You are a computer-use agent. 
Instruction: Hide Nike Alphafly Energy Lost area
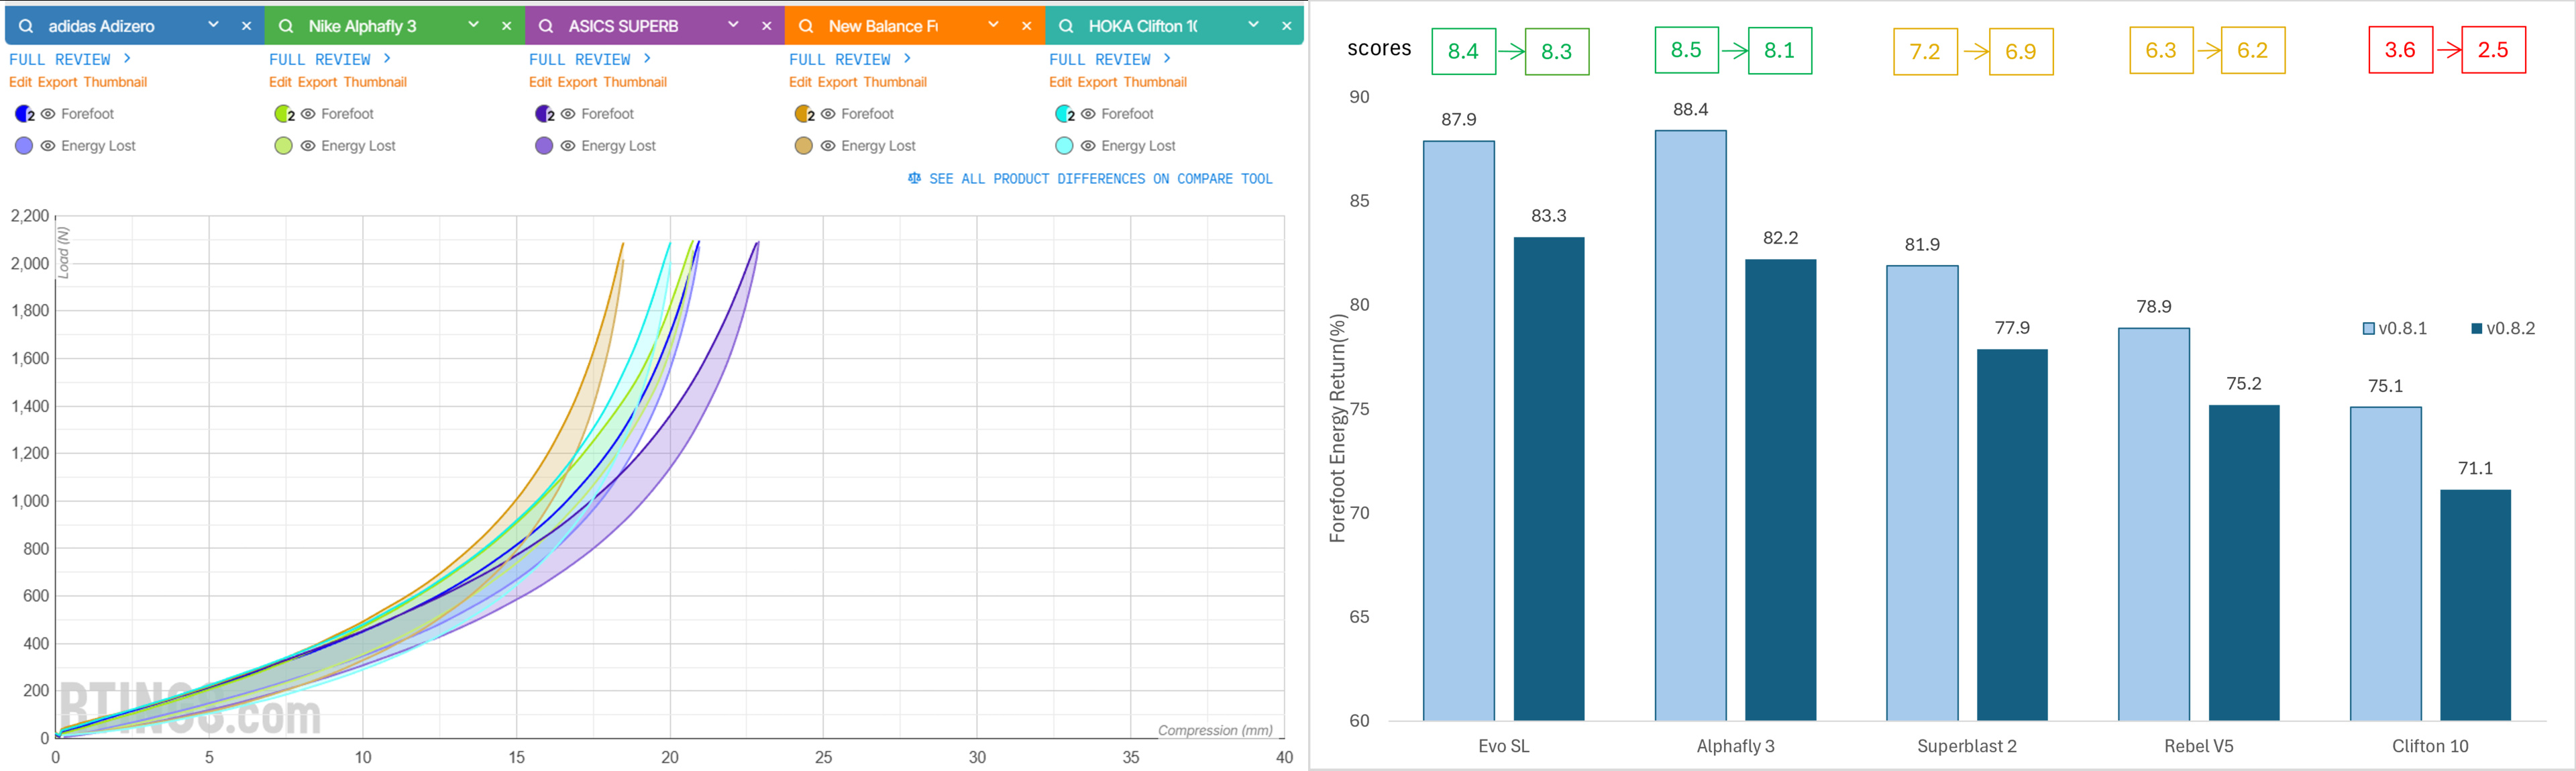pyautogui.click(x=308, y=146)
